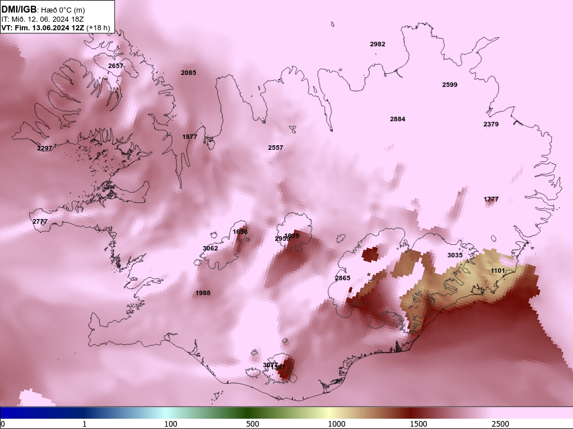Pick the 2884 freezing level value

(398, 120)
